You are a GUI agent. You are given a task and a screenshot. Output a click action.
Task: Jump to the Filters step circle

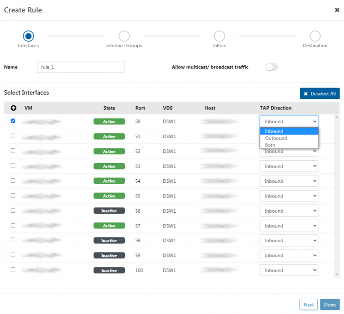pos(220,36)
